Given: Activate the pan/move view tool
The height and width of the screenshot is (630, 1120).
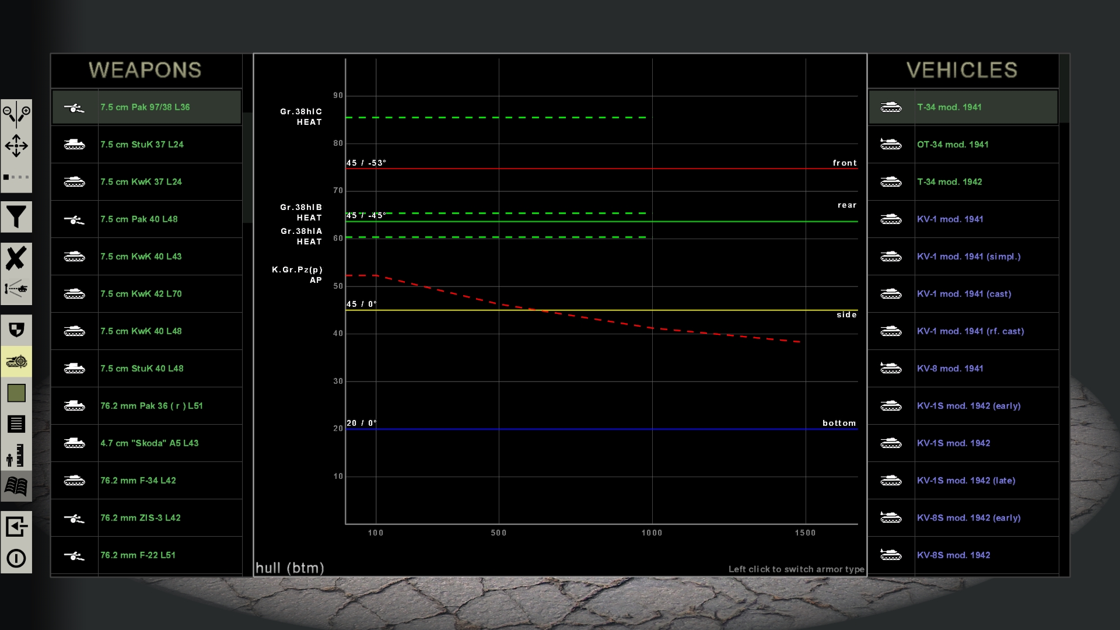Looking at the screenshot, I should pyautogui.click(x=16, y=146).
